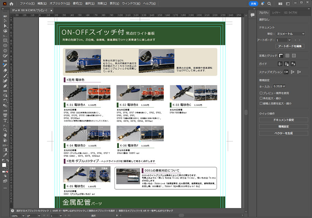Open the 効果(C) menu

pyautogui.click(x=102, y=3)
